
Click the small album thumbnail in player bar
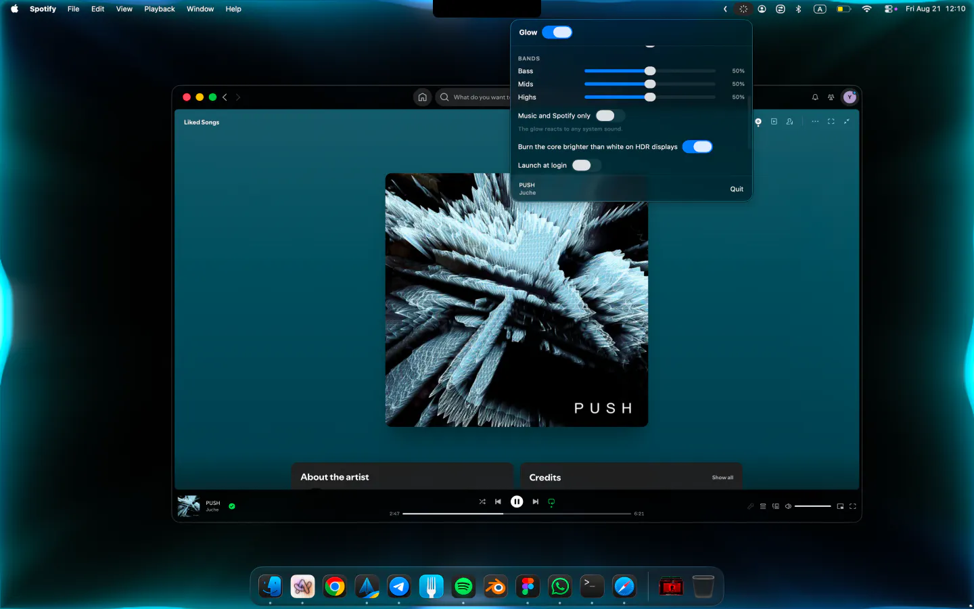pyautogui.click(x=189, y=506)
